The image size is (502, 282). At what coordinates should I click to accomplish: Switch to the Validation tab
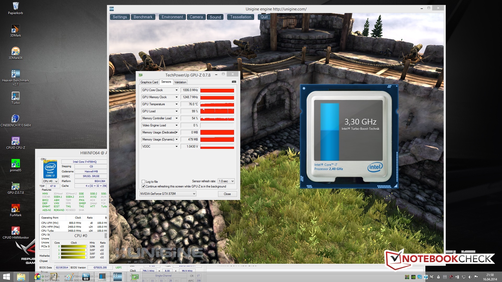tap(180, 82)
